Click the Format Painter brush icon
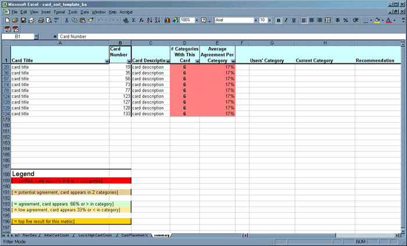 pyautogui.click(x=91, y=20)
